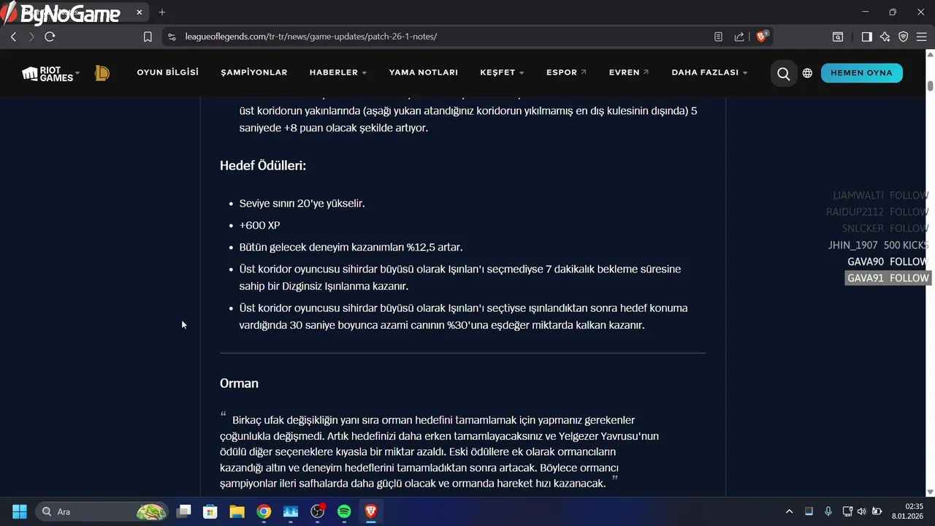935x526 pixels.
Task: Click the League of Legends gold logo
Action: (102, 73)
